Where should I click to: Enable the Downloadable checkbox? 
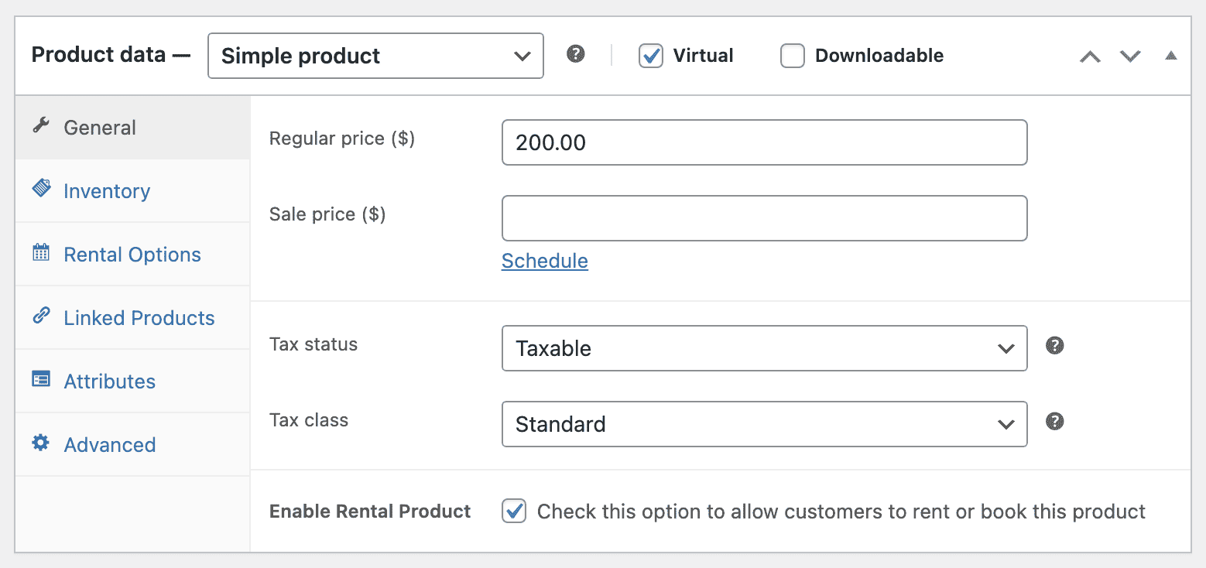(793, 55)
